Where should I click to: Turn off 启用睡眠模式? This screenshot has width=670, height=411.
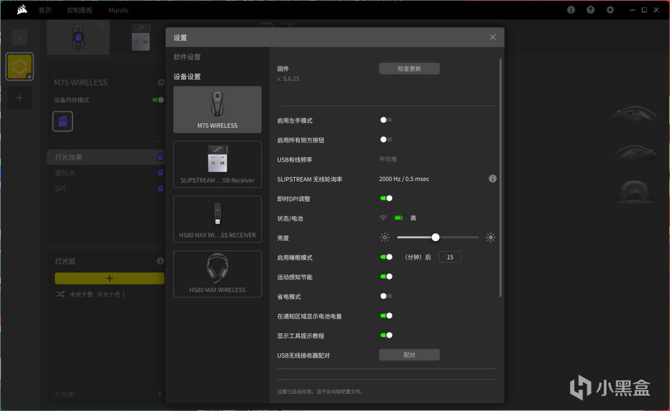[x=386, y=257]
